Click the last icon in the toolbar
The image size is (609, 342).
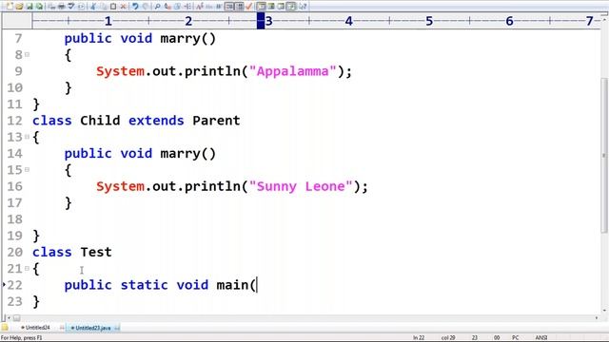coord(303,7)
